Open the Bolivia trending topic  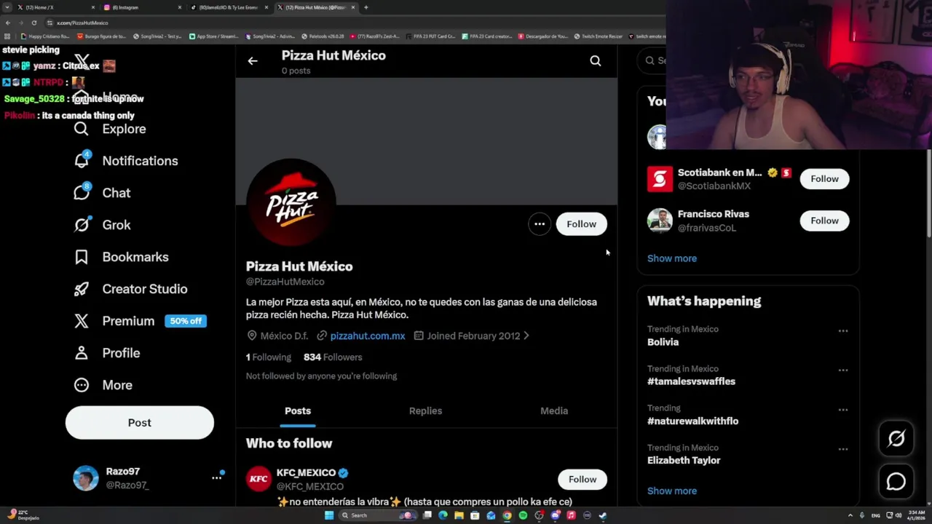pos(663,342)
